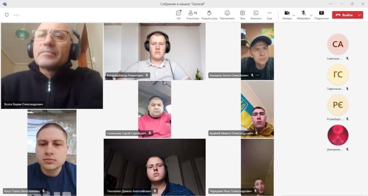
Task: Open more options on Аношков Антон tile
Action: coord(257,75)
